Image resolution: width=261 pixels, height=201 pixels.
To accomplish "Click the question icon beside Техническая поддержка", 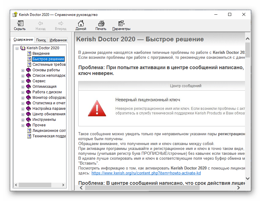I will click(29, 136).
